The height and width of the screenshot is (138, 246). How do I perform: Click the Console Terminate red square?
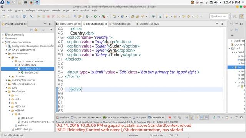pos(170,117)
